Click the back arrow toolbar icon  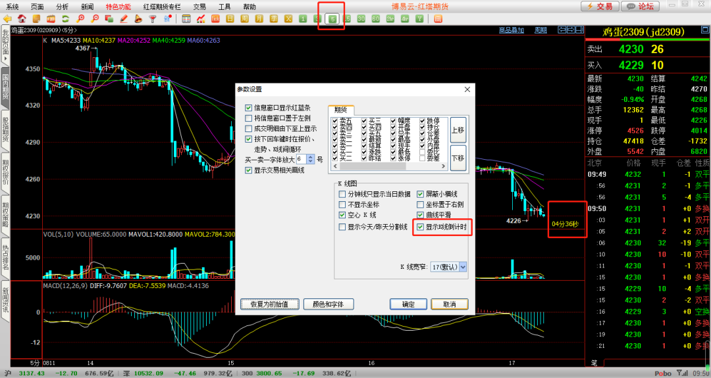[7, 18]
